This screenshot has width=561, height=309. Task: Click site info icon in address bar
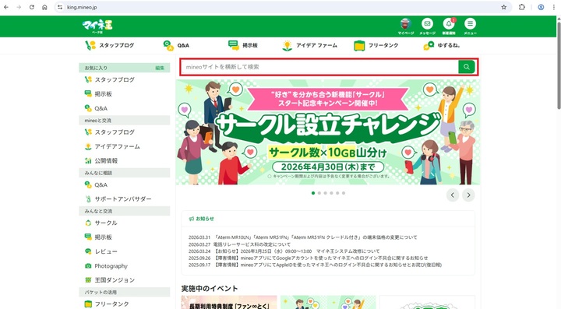(x=60, y=7)
